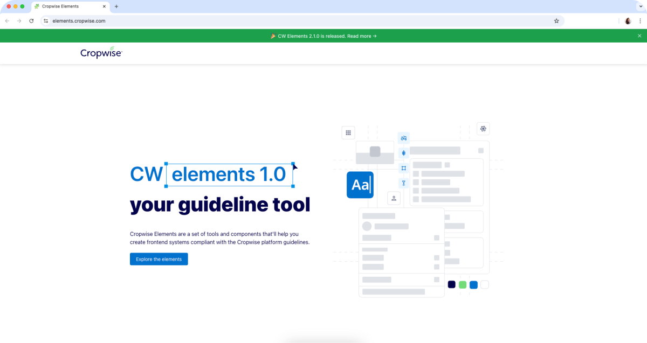Select the binoculars icon in the illustration

pyautogui.click(x=403, y=138)
